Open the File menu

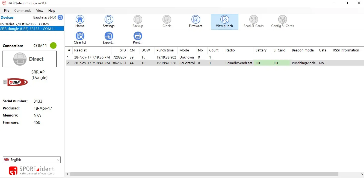7,11
